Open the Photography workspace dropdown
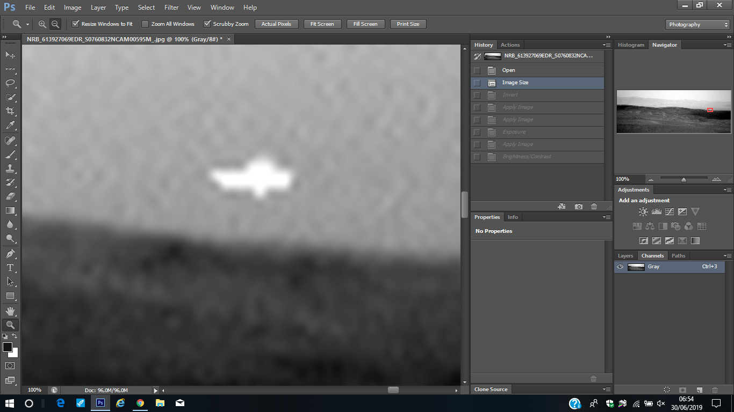The height and width of the screenshot is (412, 734). pos(697,25)
